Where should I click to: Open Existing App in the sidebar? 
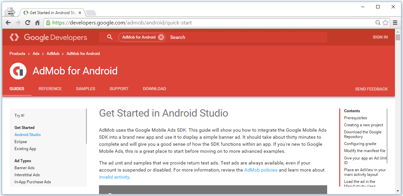coord(25,149)
